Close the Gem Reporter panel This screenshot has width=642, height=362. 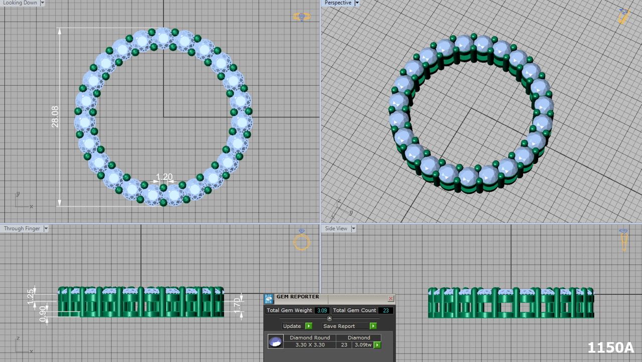pos(391,298)
